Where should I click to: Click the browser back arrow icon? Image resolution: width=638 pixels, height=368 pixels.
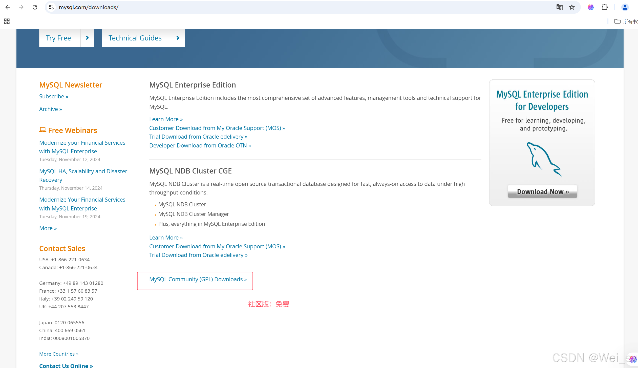(8, 7)
